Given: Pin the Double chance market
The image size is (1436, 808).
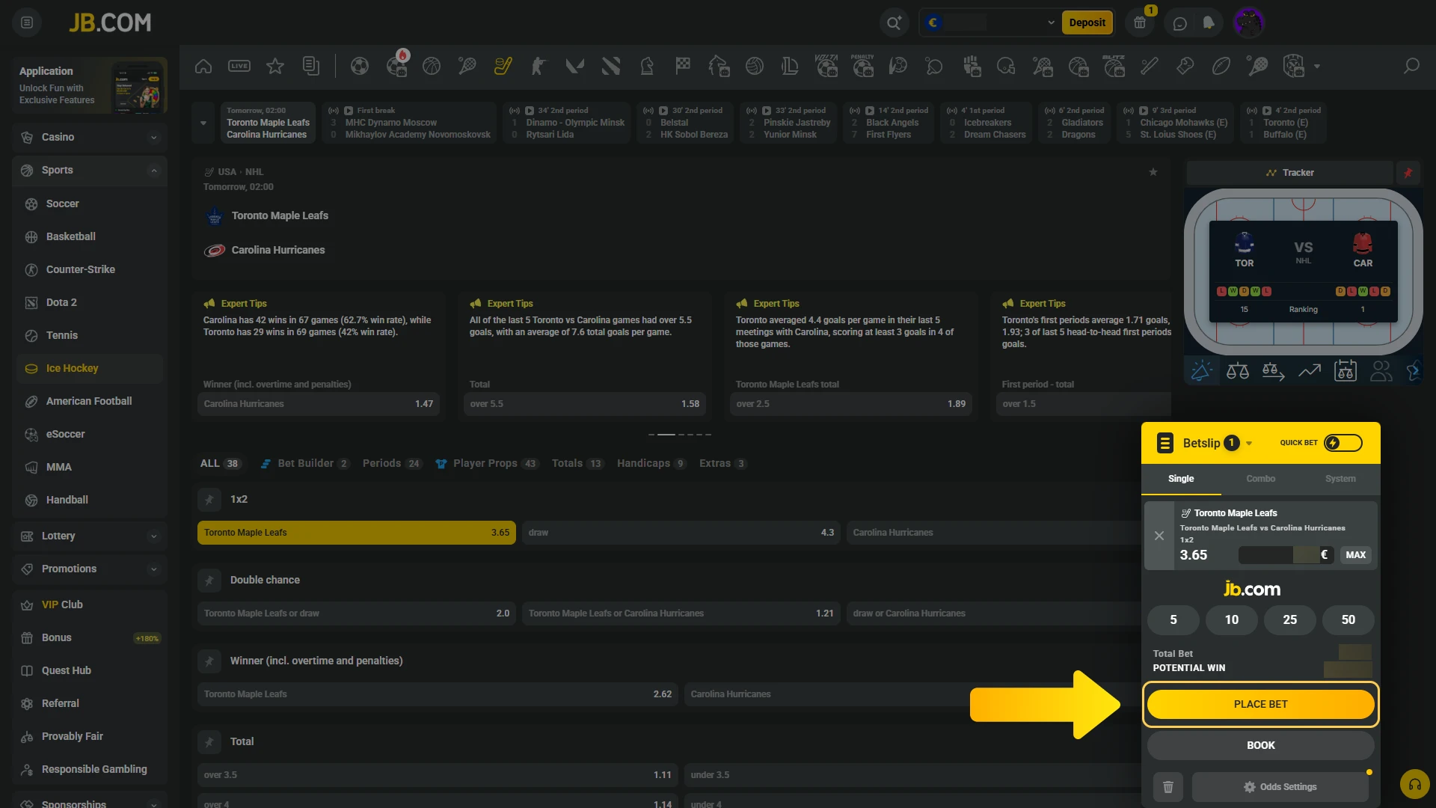Looking at the screenshot, I should 209,580.
